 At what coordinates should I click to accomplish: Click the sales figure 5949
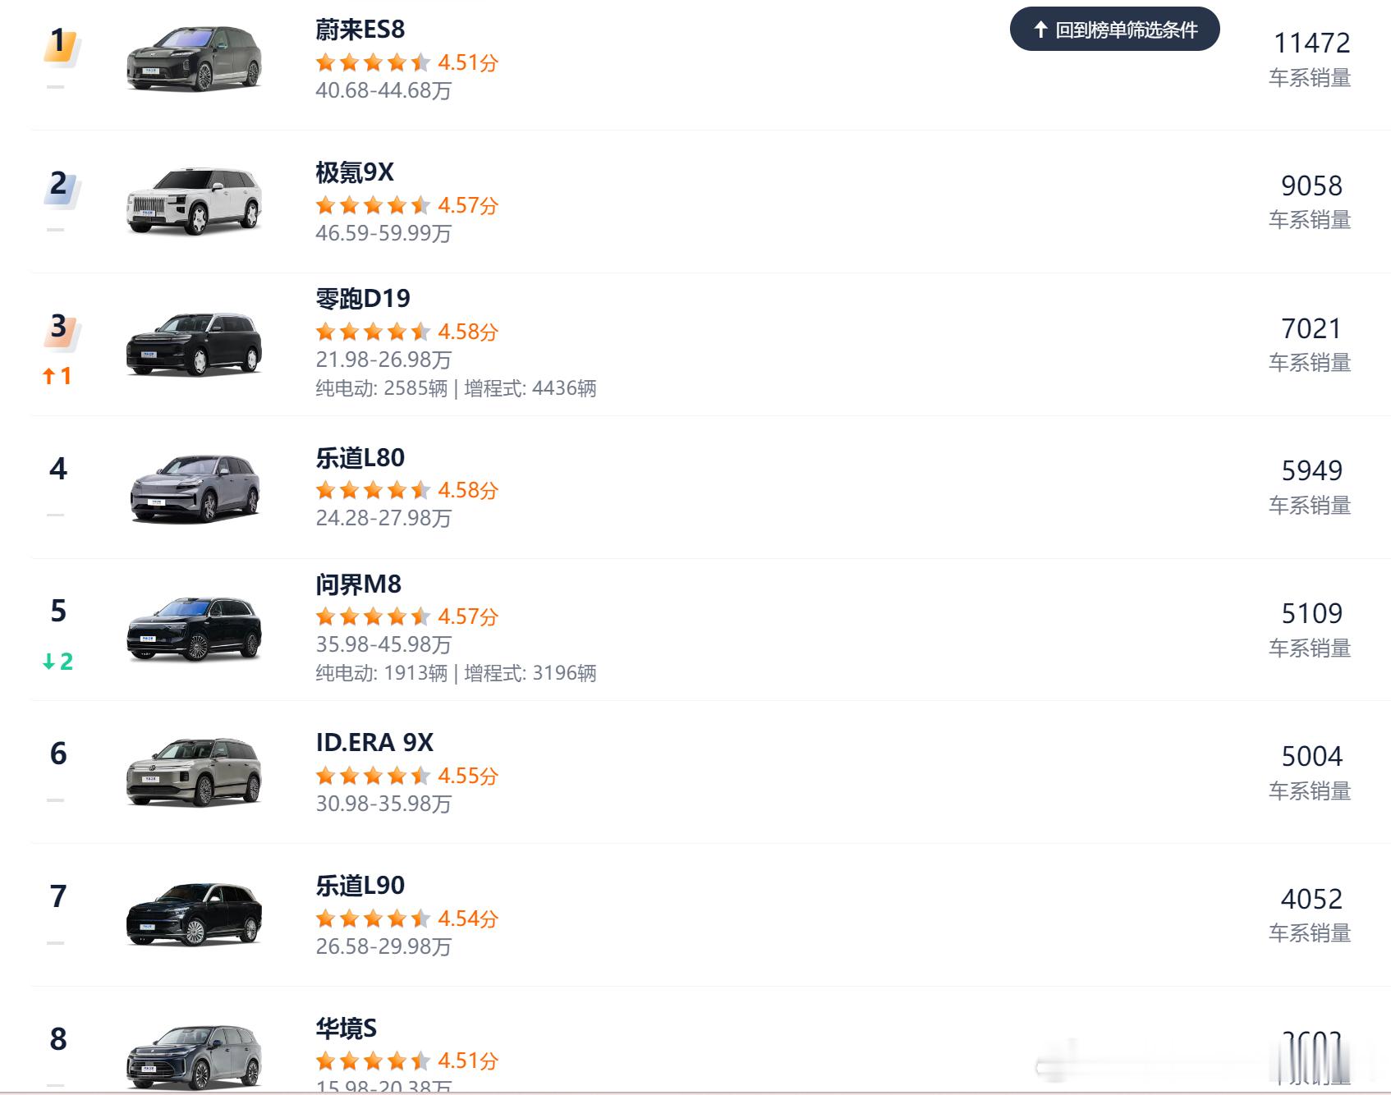pyautogui.click(x=1311, y=470)
